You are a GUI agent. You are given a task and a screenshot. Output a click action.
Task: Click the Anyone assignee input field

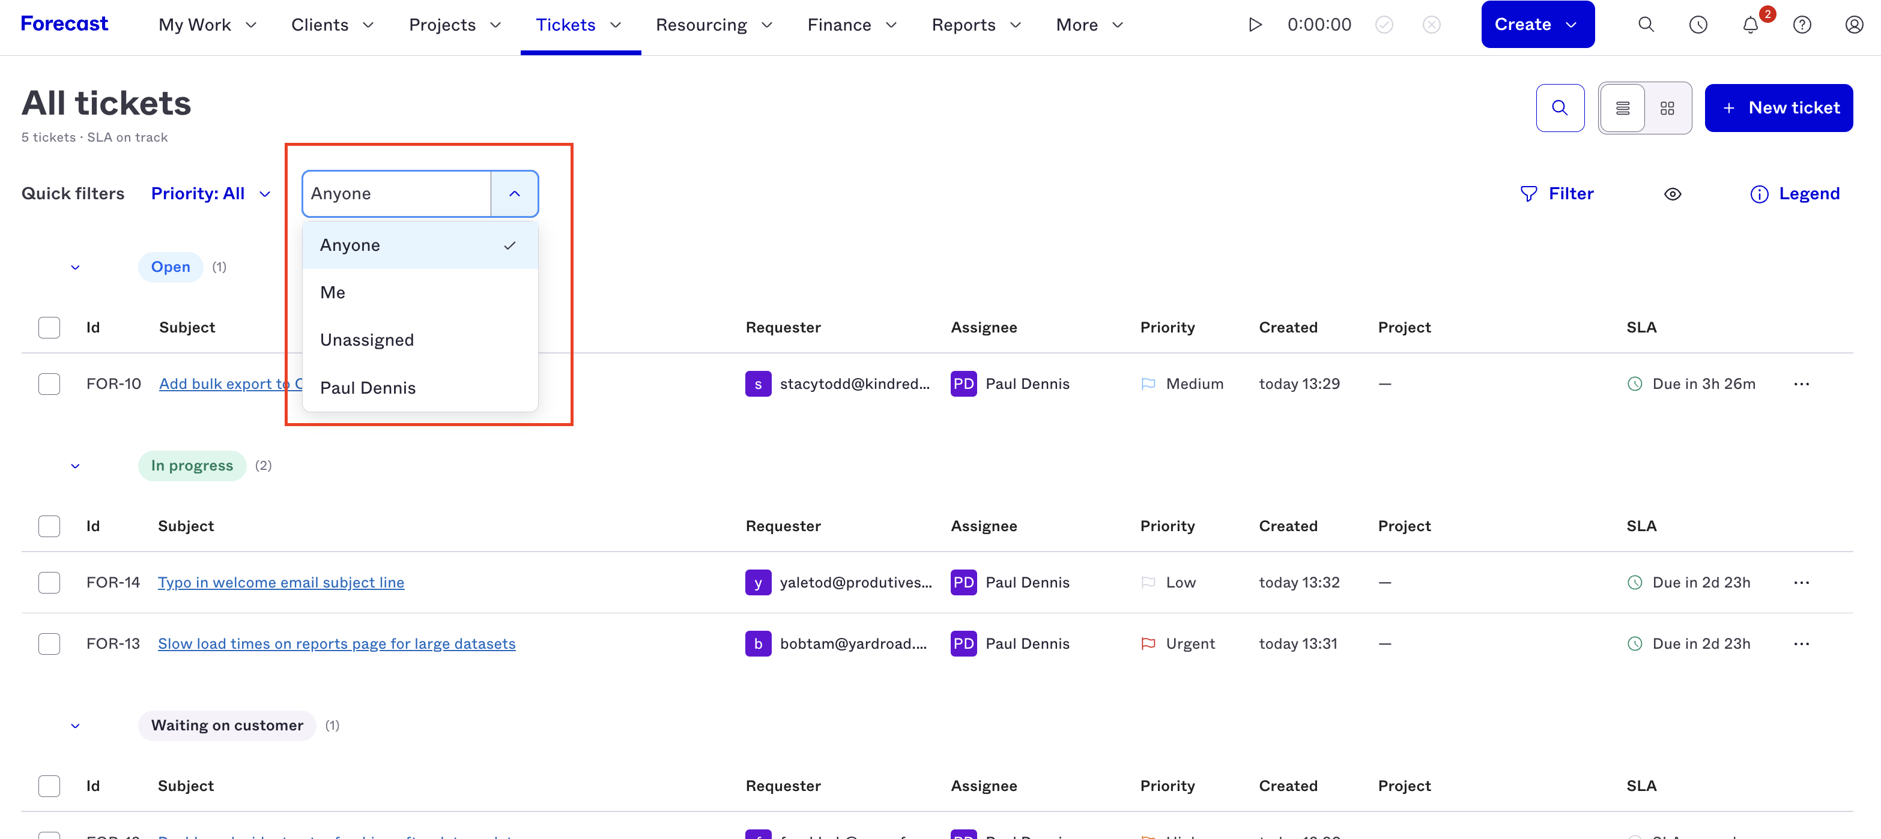click(396, 194)
